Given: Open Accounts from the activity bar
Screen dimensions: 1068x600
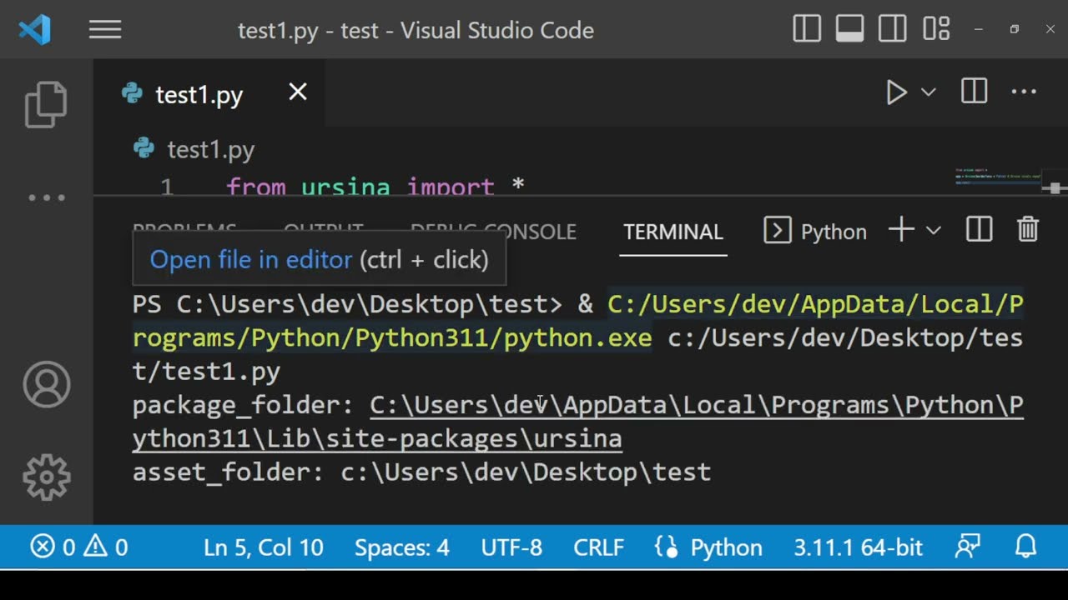Looking at the screenshot, I should coord(47,384).
